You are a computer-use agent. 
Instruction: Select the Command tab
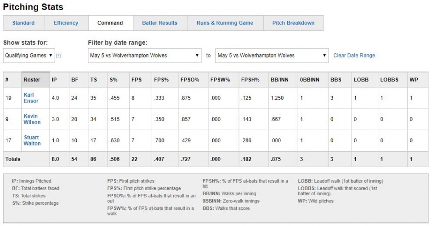point(110,23)
